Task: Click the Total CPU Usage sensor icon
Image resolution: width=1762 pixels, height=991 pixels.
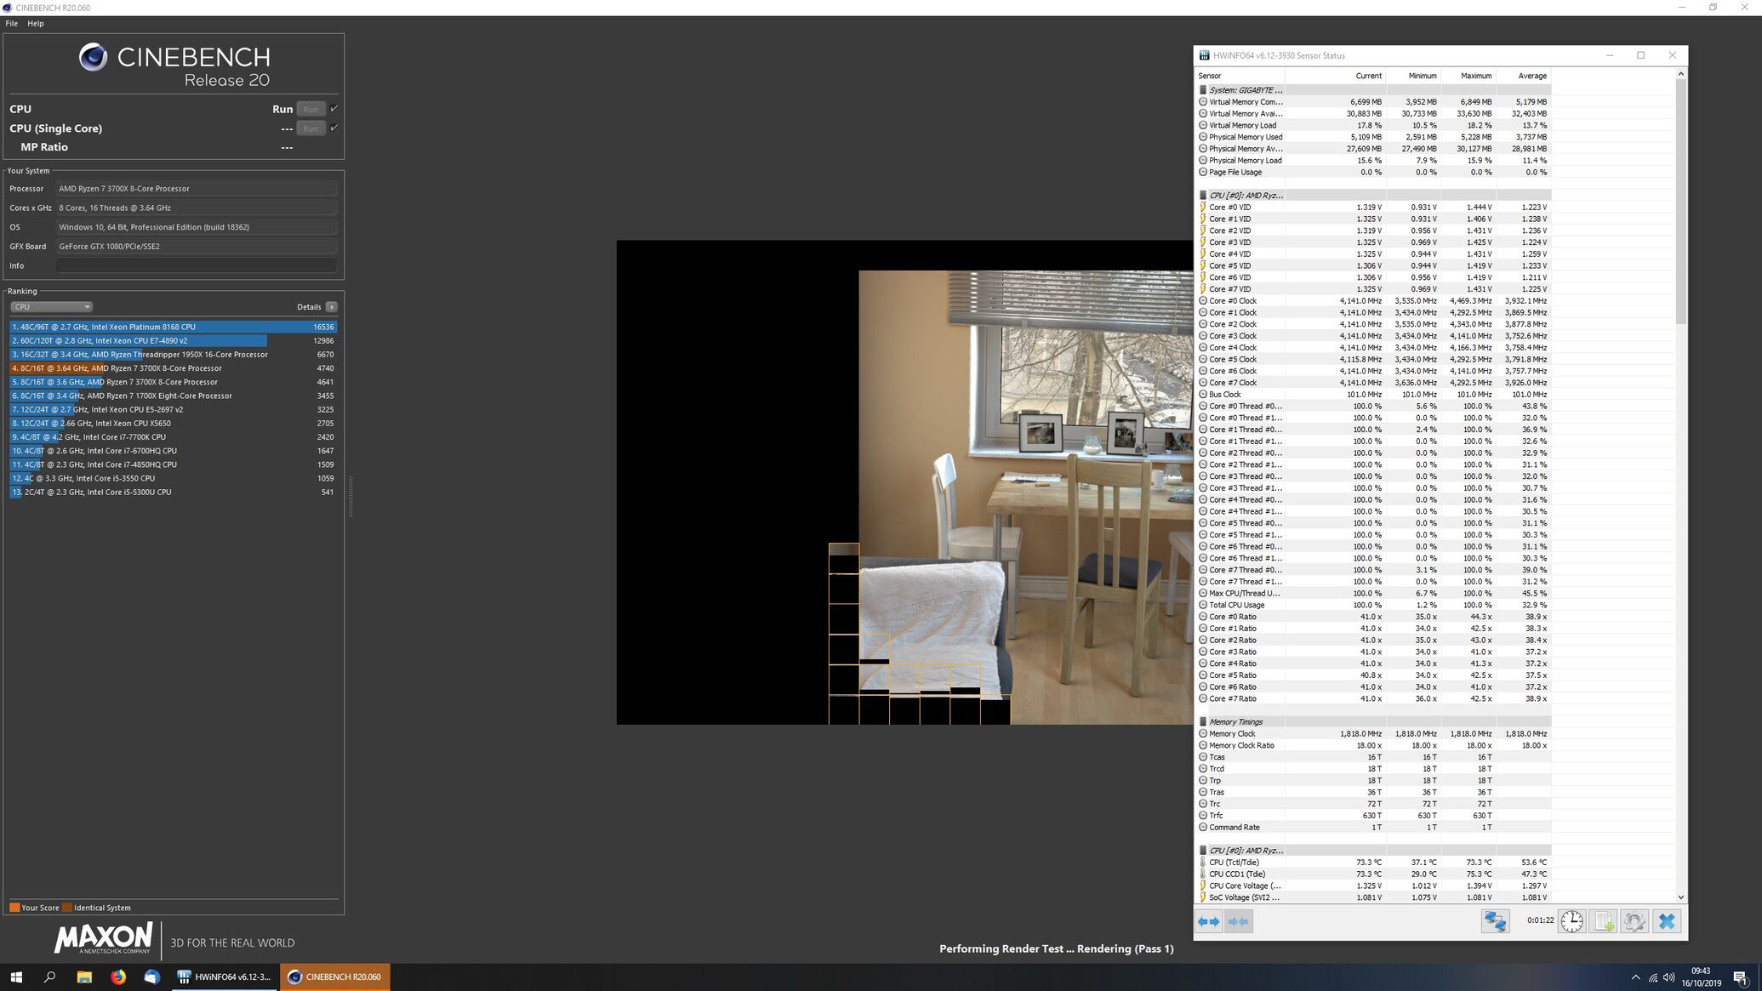Action: (1203, 605)
